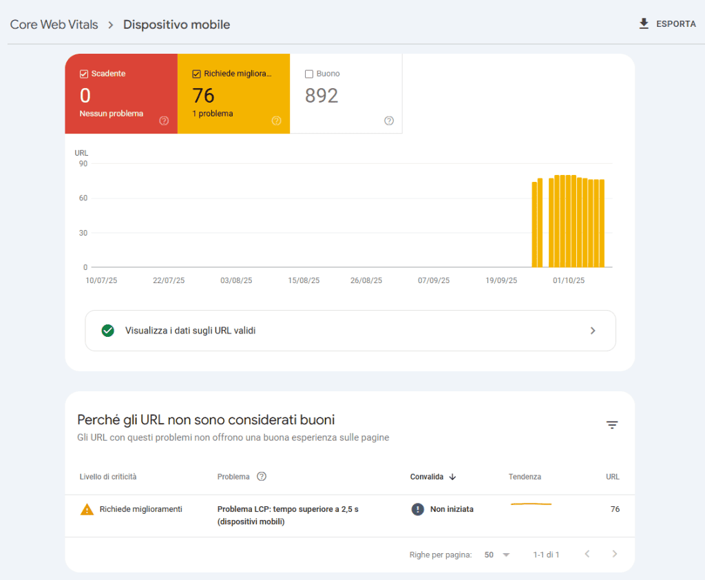Click the info icon beside Non iniziata
Screen dimensions: 705x580
tap(418, 509)
